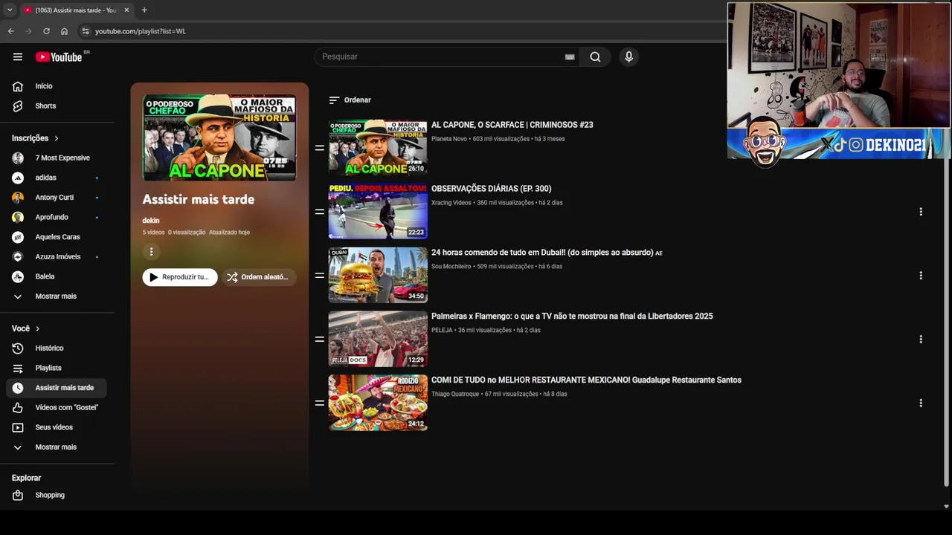Click Thiago Quatroque channel link
Screen dimensions: 952x535
(x=455, y=395)
